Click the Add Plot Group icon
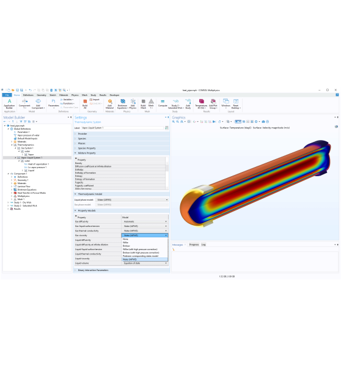This screenshot has width=341, height=367. pyautogui.click(x=213, y=104)
